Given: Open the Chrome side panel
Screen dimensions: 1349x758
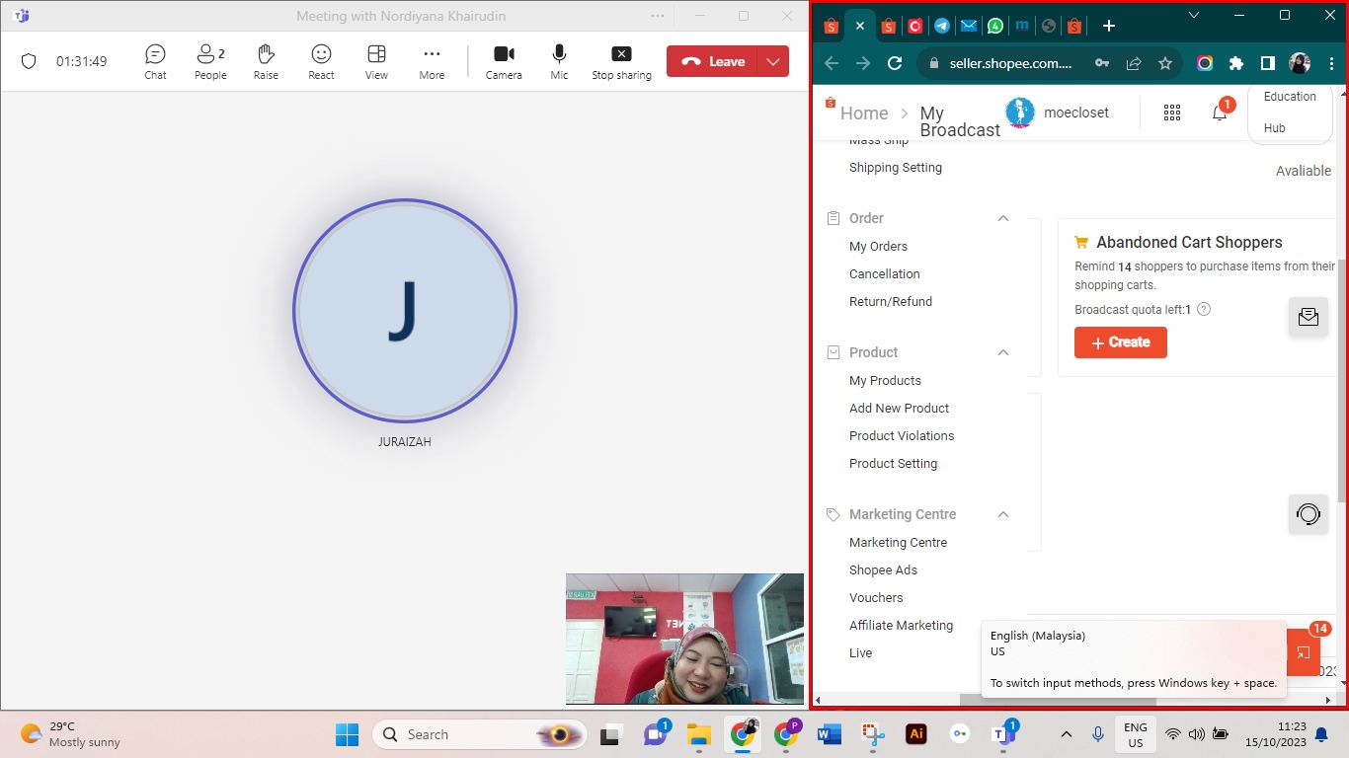Looking at the screenshot, I should tap(1268, 63).
